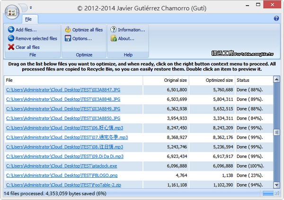Choose Add files... in the ribbon

[x=26, y=30]
